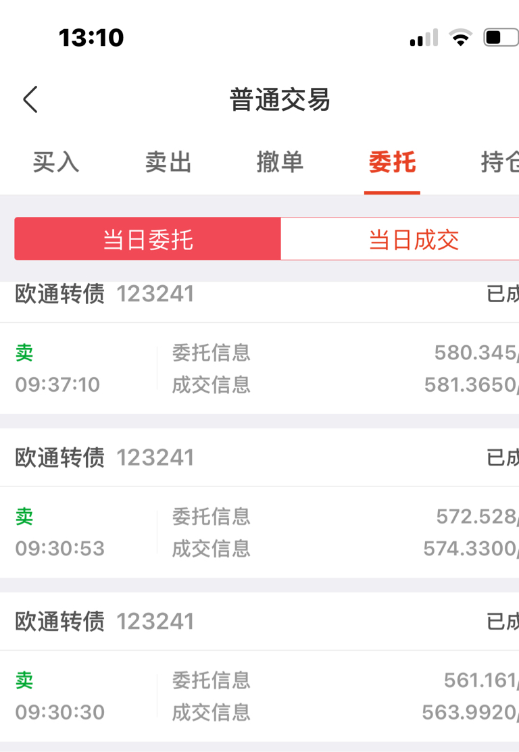Tap the Wi-Fi status icon
Image resolution: width=519 pixels, height=752 pixels.
460,37
